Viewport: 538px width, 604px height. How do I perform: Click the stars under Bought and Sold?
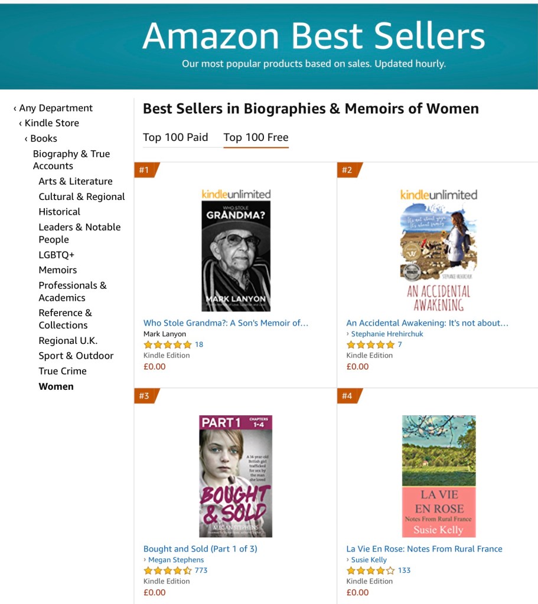point(168,570)
